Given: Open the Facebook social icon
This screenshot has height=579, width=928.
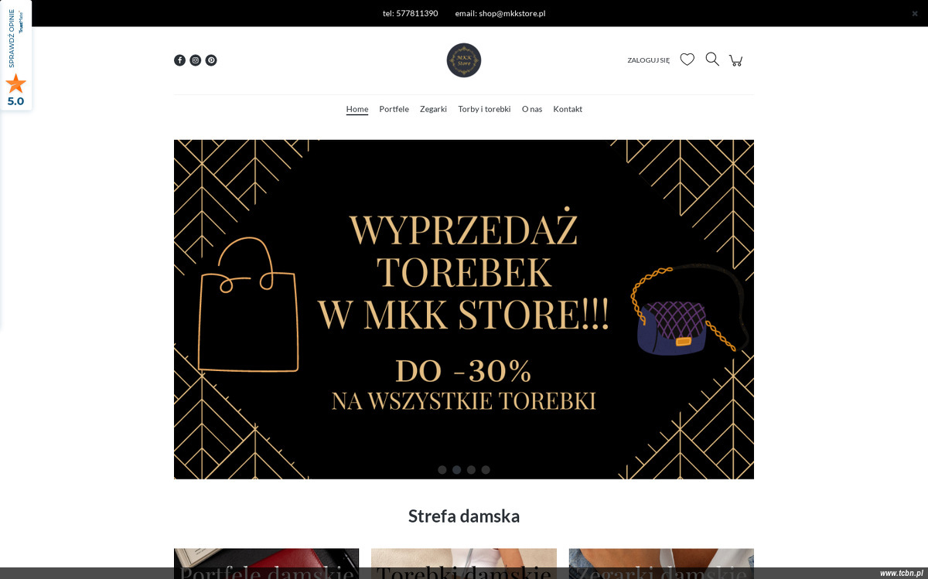Looking at the screenshot, I should click(179, 60).
